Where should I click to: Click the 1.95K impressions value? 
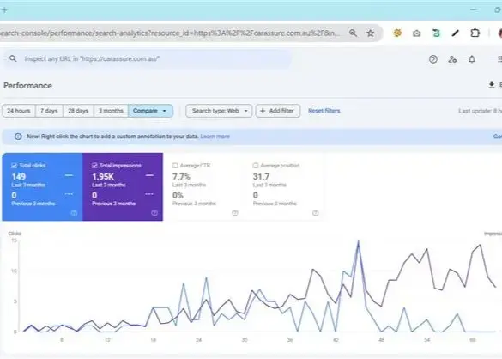103,177
